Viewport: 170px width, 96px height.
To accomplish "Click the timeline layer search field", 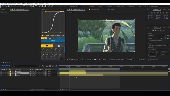I will pyautogui.click(x=24, y=66).
